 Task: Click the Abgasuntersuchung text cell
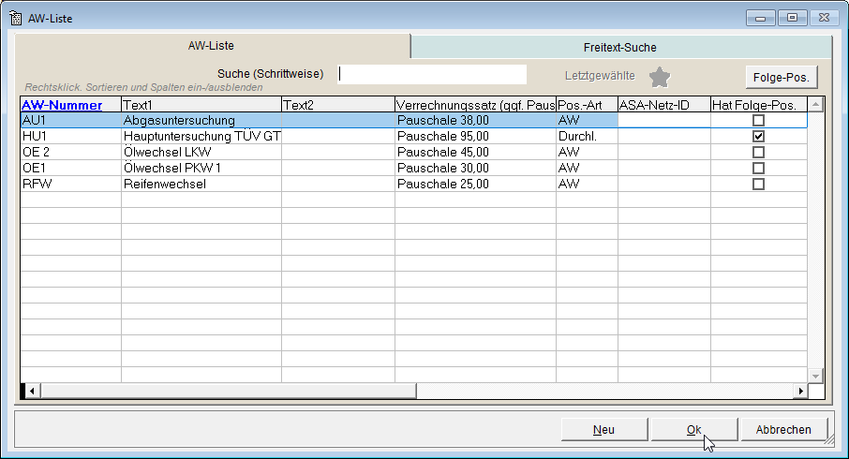[201, 120]
